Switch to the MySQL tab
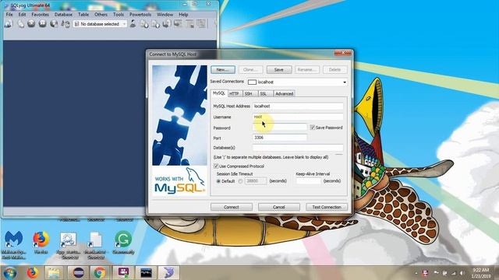Screen dimensions: 499x280 tap(218, 93)
